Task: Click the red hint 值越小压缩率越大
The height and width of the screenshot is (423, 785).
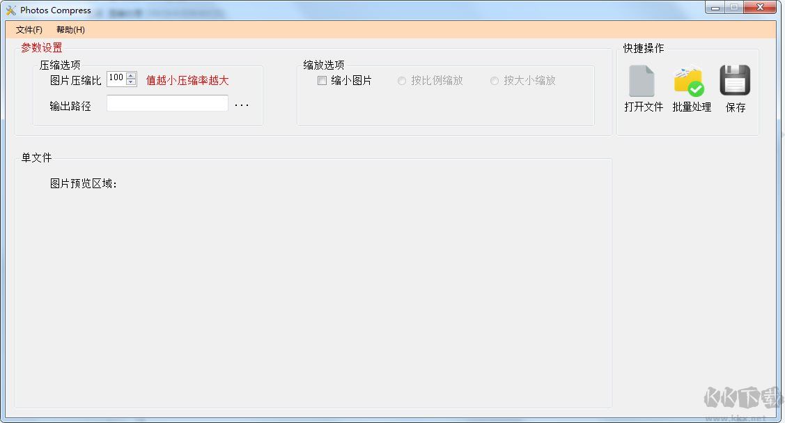Action: coord(187,81)
